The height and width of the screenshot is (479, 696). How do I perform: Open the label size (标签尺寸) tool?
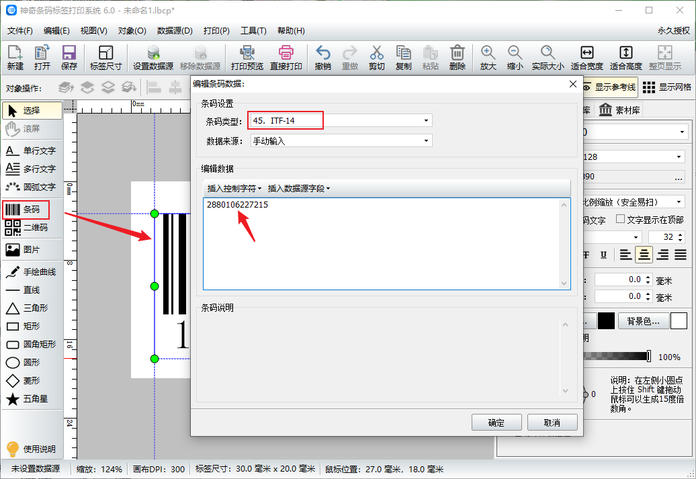(105, 58)
